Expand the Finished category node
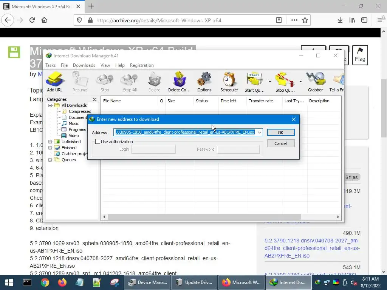This screenshot has height=290, width=387. click(50, 148)
